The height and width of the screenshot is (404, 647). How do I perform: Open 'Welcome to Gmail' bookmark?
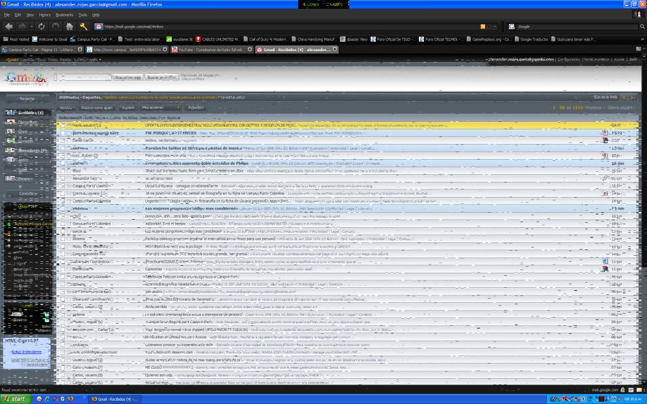click(49, 39)
